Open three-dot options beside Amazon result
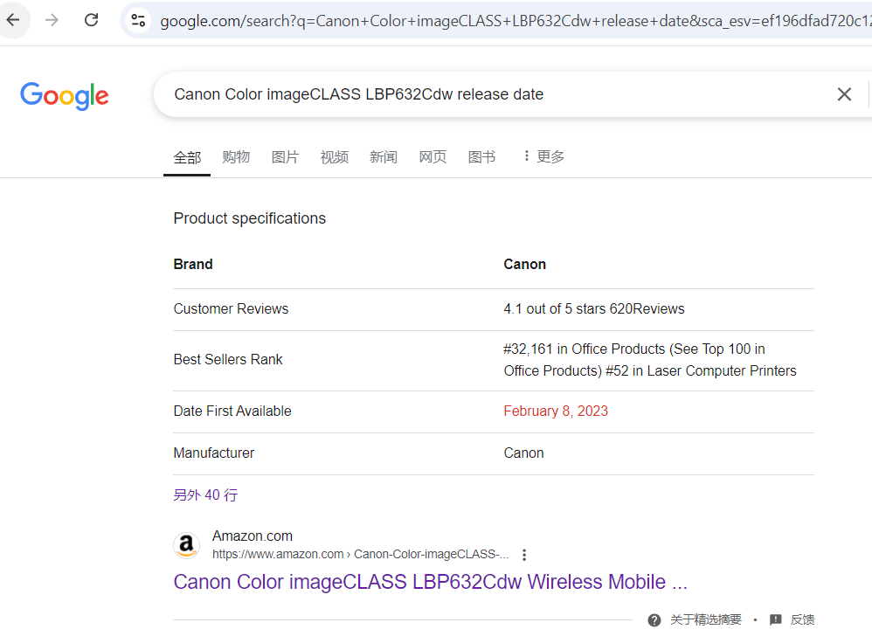Screen dimensions: 872x643 click(x=524, y=555)
